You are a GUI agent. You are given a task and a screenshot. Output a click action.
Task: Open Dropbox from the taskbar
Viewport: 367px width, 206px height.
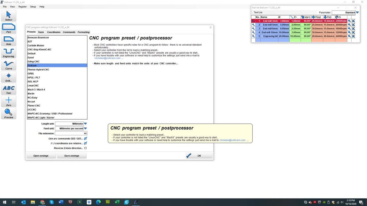[x=89, y=202]
